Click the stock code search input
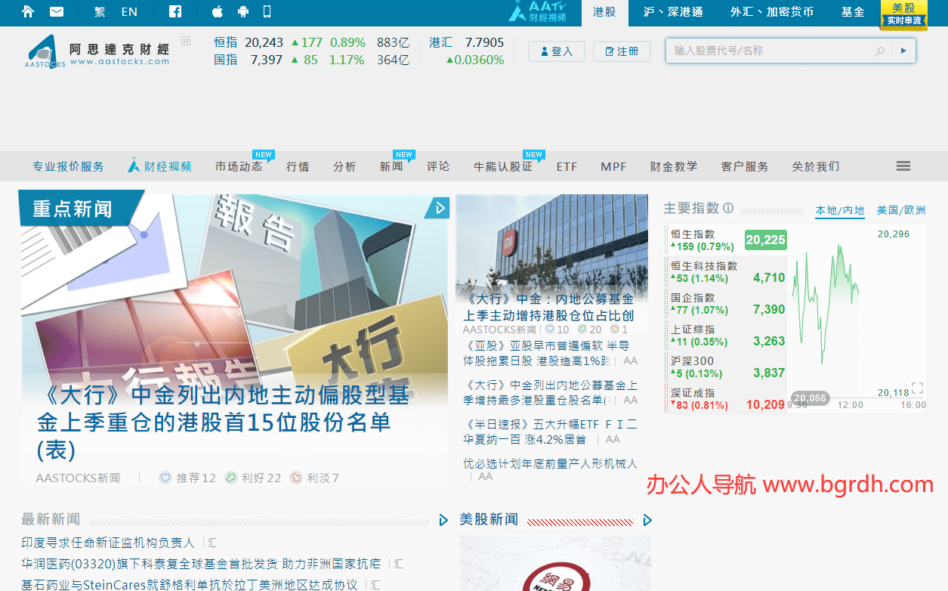948x591 pixels. (x=770, y=51)
